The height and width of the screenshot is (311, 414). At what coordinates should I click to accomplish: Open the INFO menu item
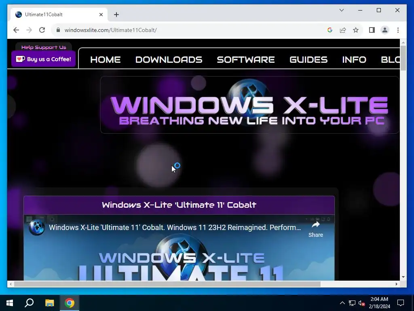click(x=354, y=60)
